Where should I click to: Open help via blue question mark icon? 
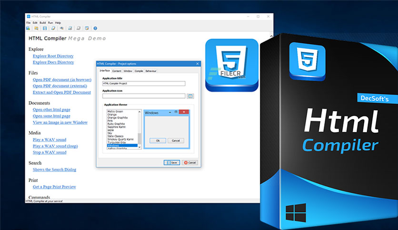point(95,28)
